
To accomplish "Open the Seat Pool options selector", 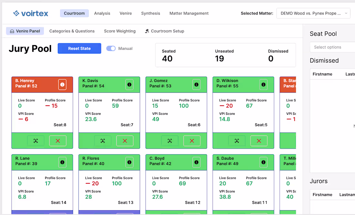I will tap(332, 47).
